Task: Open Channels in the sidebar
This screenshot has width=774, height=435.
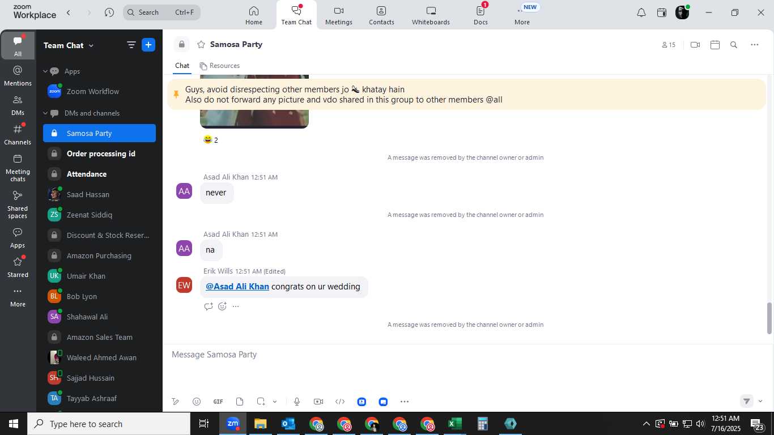Action: 18,135
